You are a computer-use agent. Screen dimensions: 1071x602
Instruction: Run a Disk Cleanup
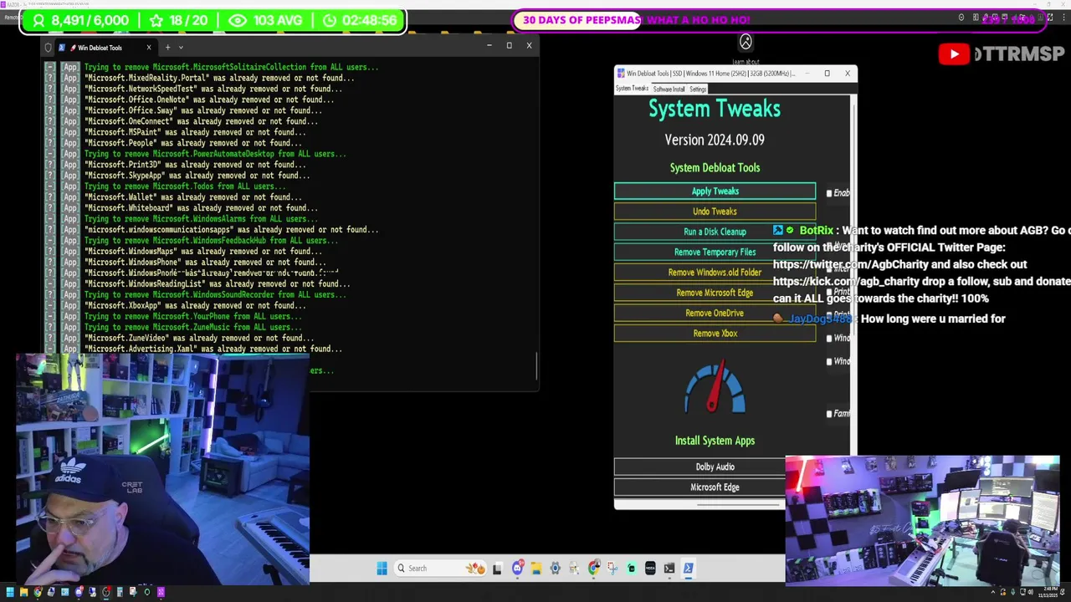click(715, 232)
